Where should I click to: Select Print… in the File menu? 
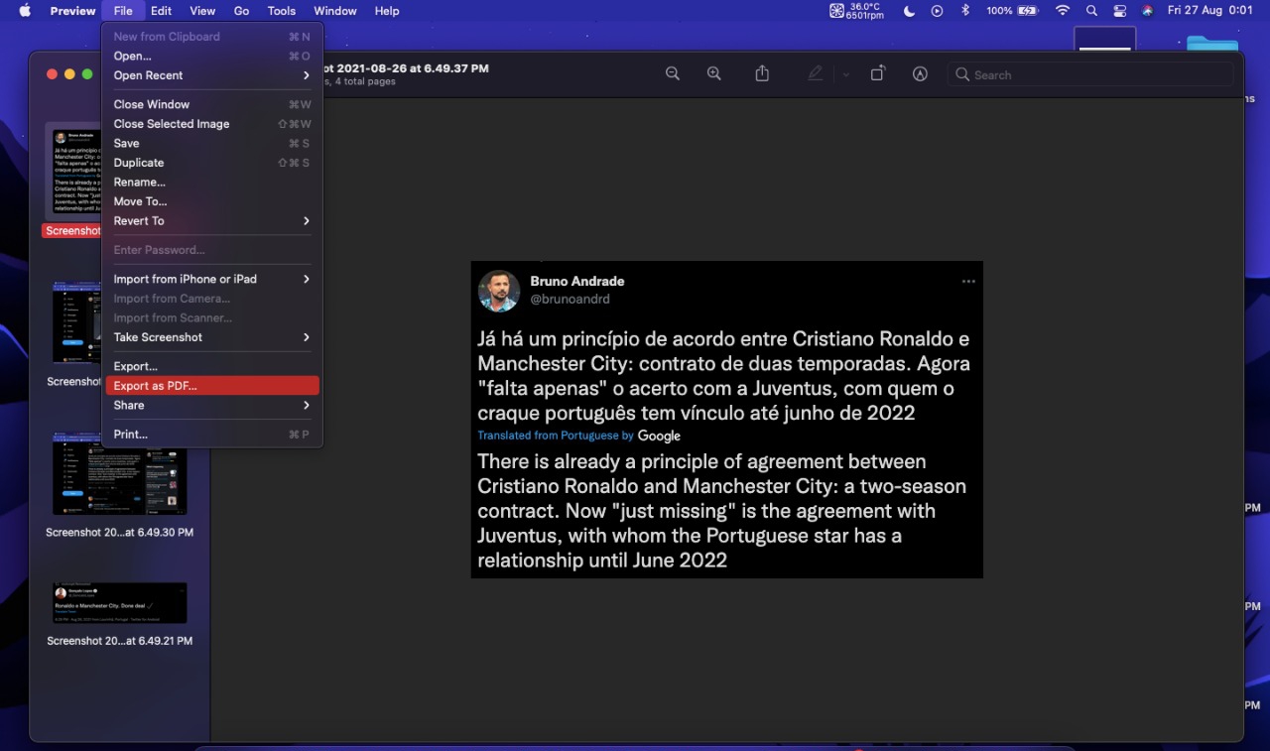tap(212, 435)
